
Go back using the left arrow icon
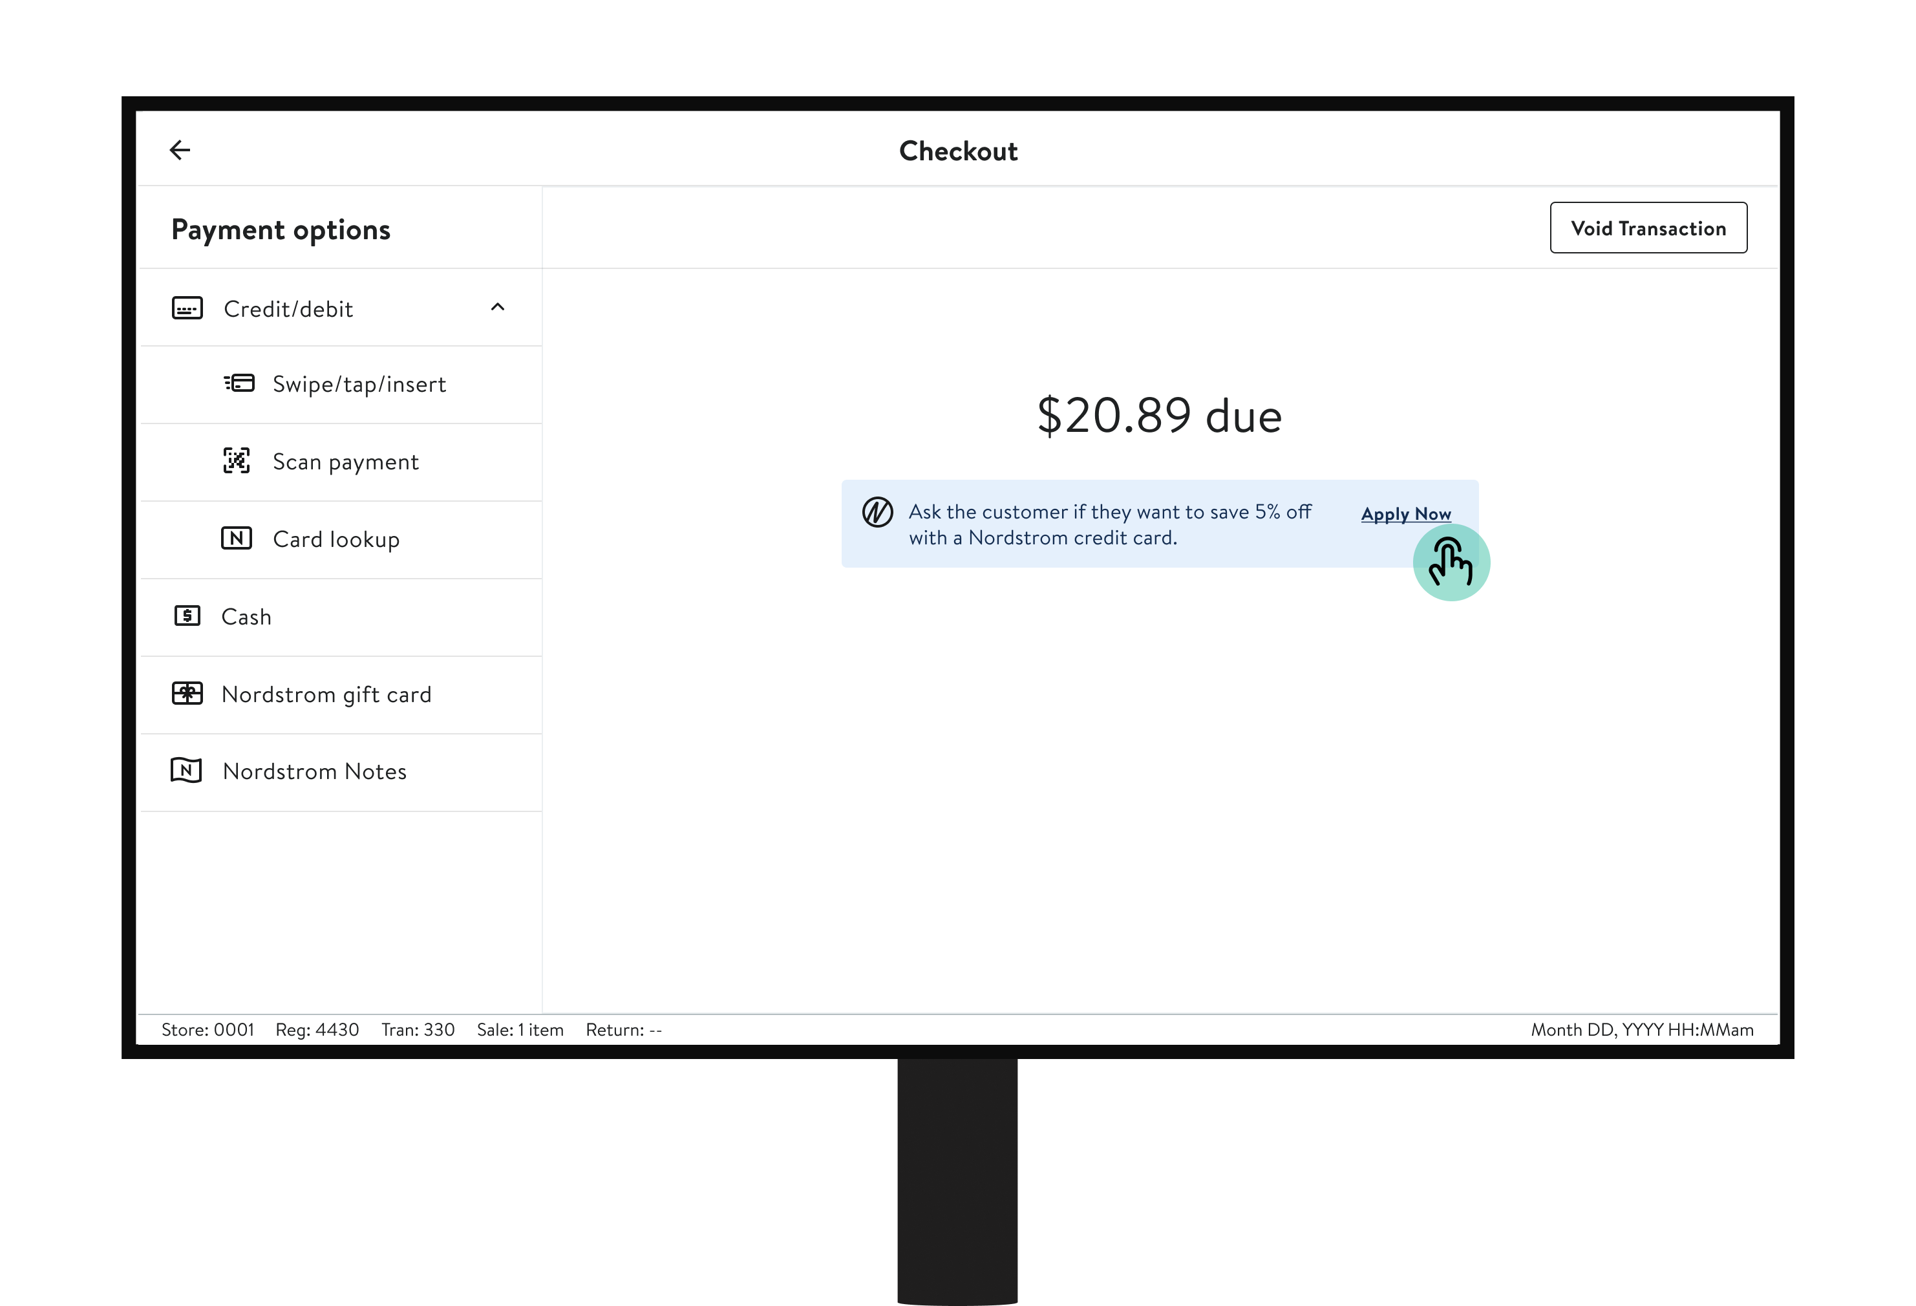pos(180,150)
